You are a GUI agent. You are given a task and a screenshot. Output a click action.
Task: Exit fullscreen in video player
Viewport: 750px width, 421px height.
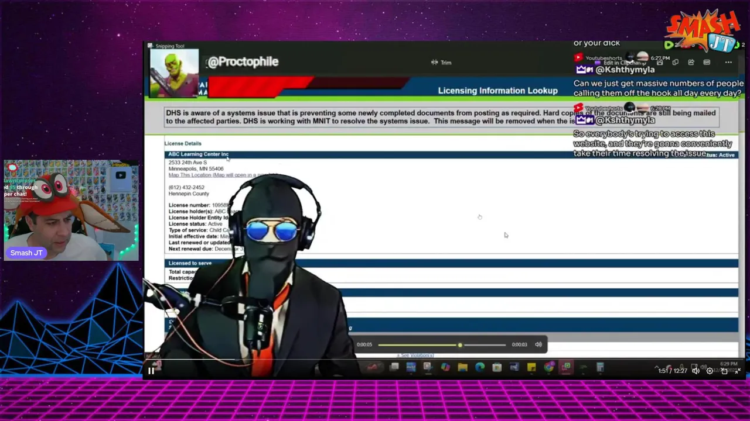pos(738,371)
